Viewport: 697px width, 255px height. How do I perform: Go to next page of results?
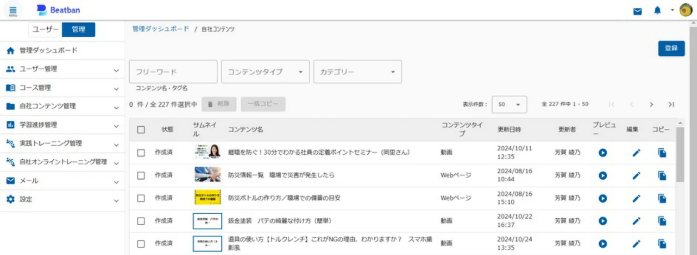651,104
